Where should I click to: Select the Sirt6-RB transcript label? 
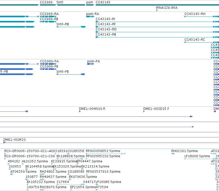63,24
